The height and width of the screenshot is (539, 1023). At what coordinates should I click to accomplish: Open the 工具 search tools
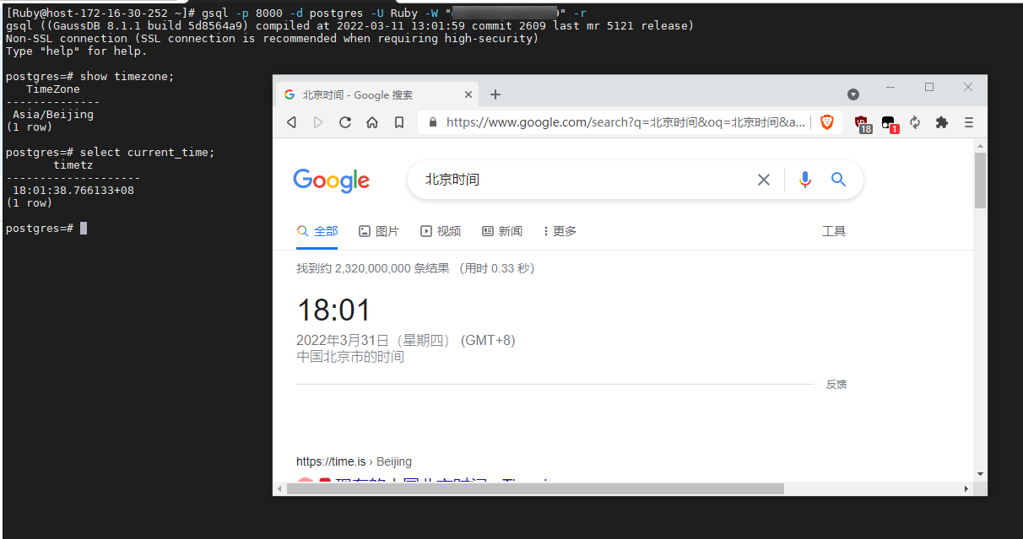[834, 231]
